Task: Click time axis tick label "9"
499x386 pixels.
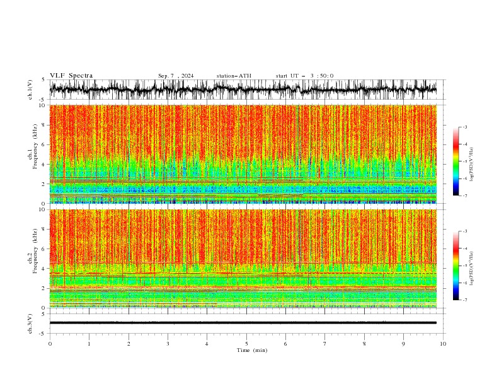Action: [403, 344]
